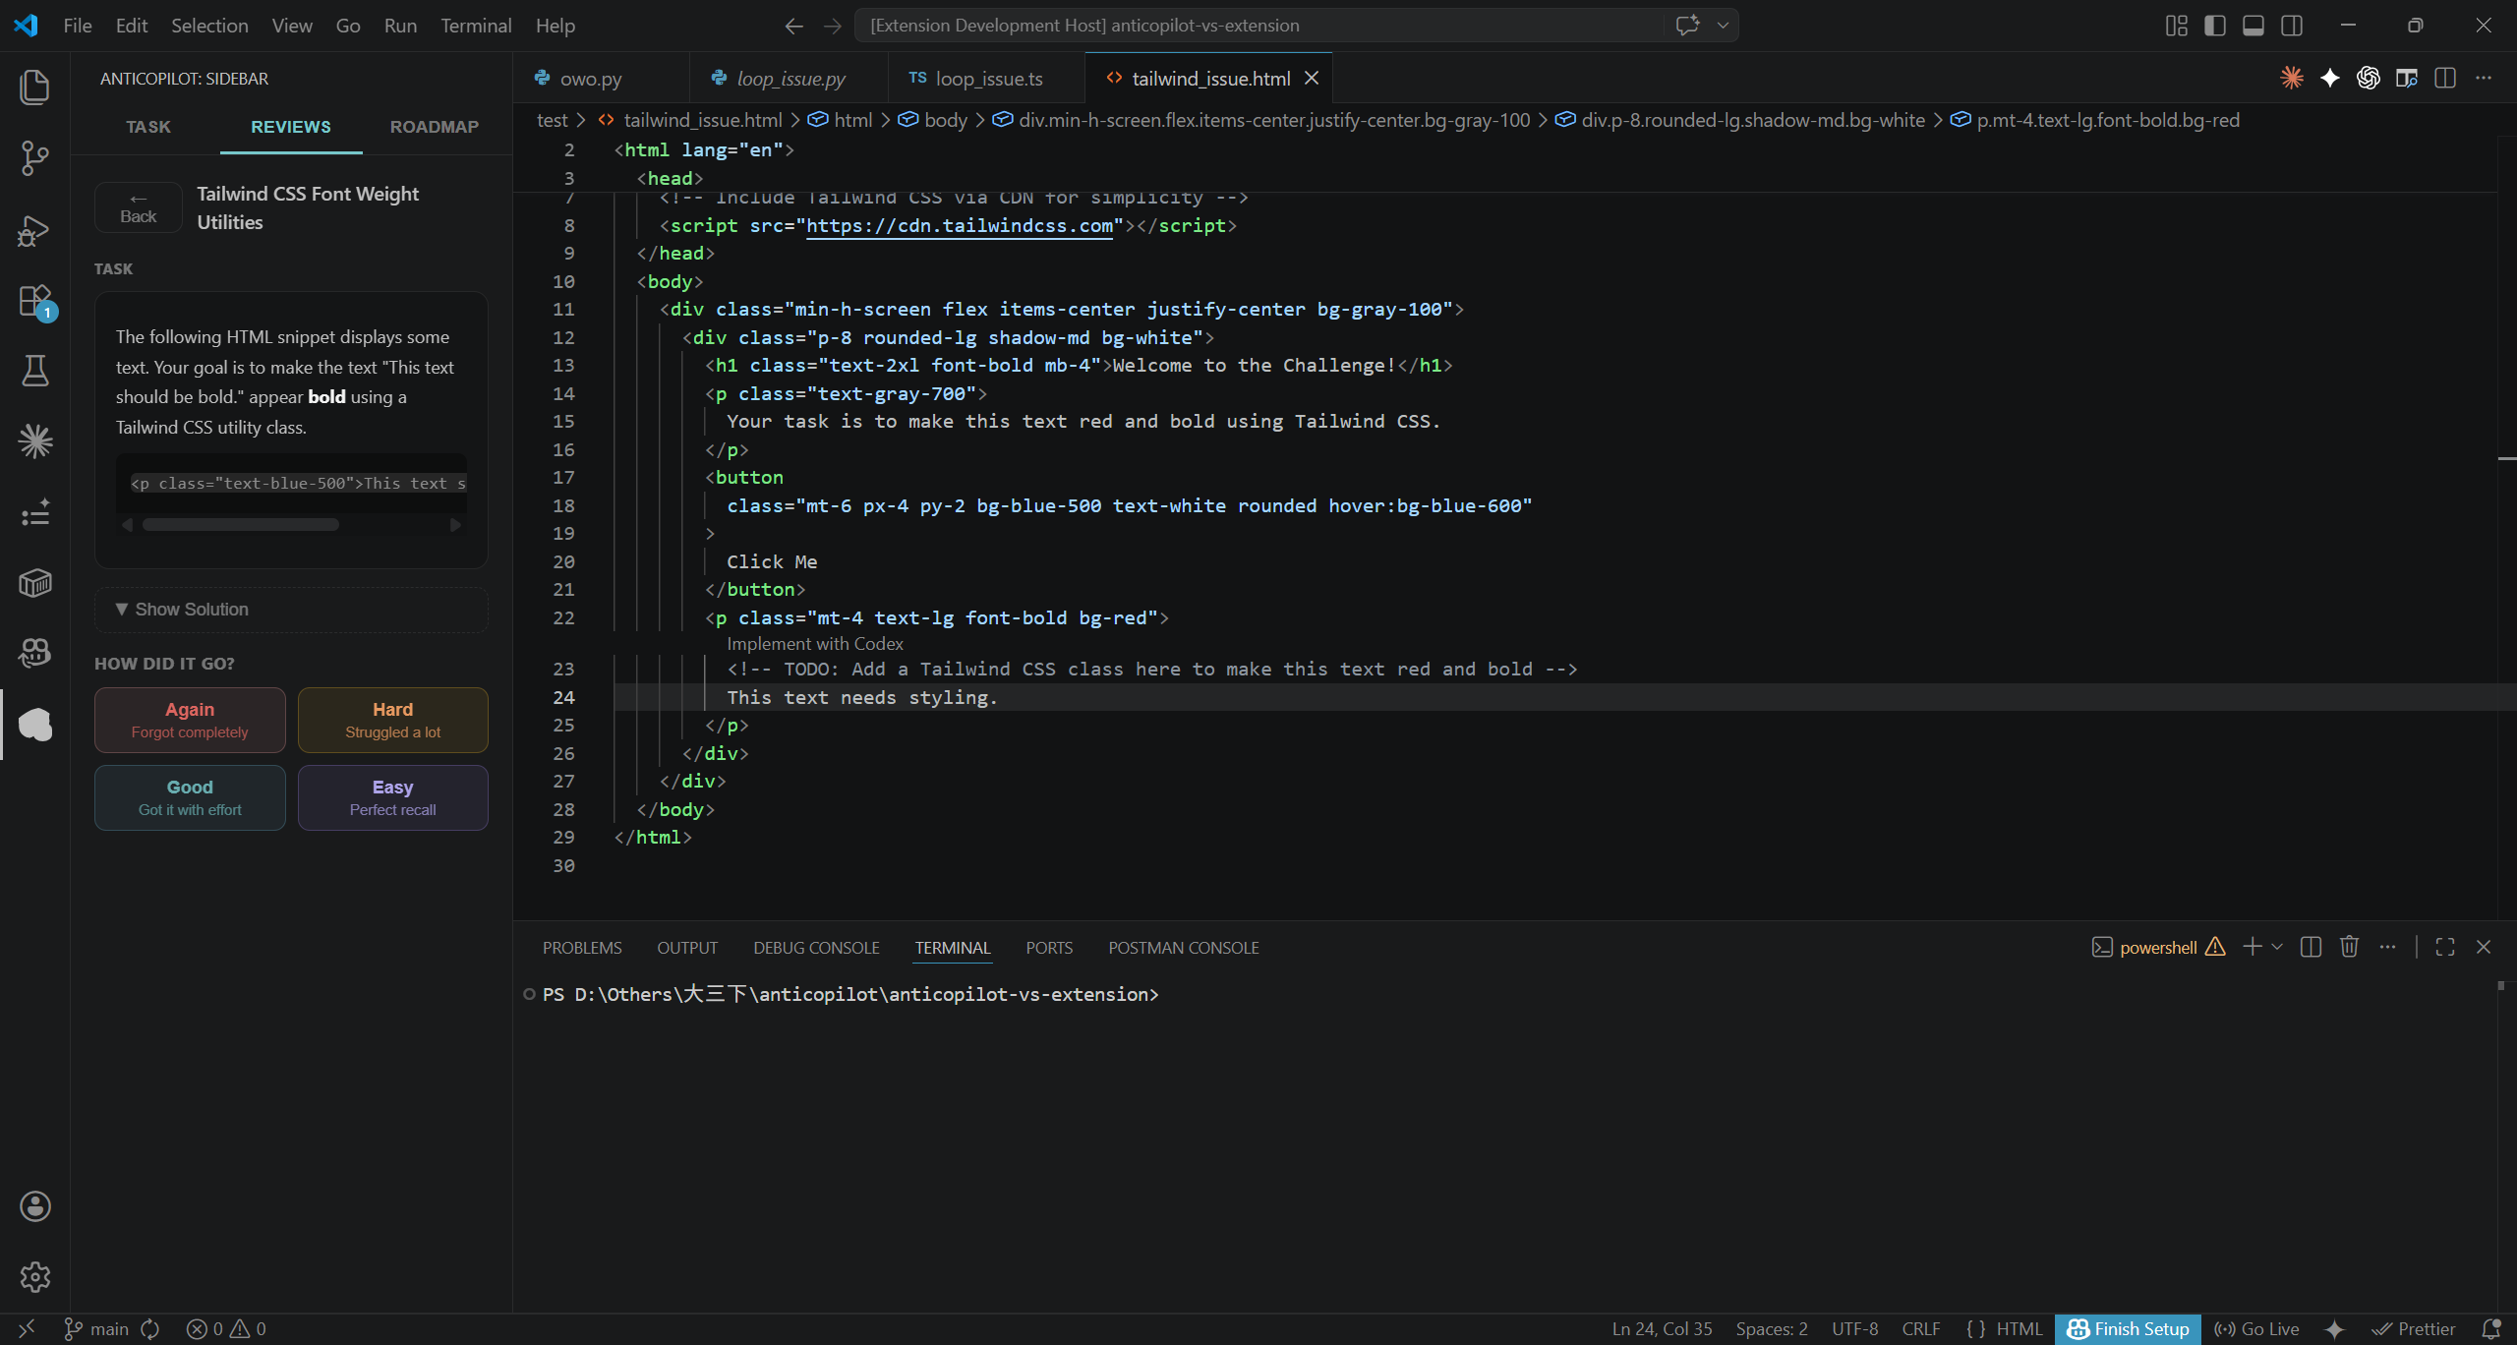Open the Customize Layout icon
The width and height of the screenshot is (2517, 1345).
[x=2176, y=26]
